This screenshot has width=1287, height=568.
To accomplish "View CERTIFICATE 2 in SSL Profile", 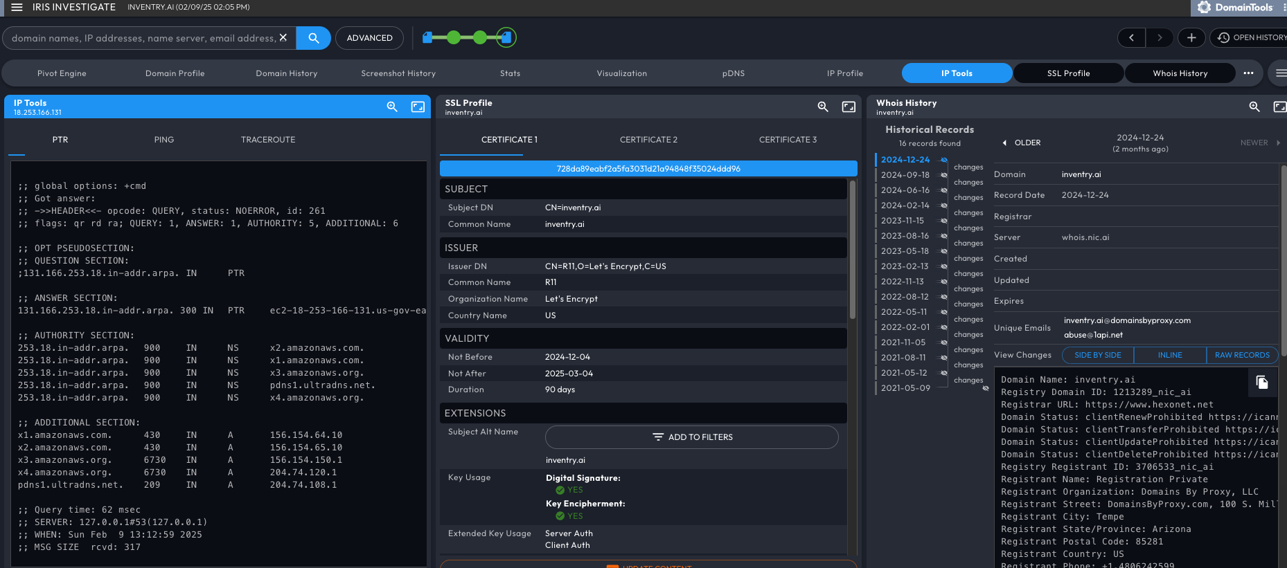I will point(648,140).
